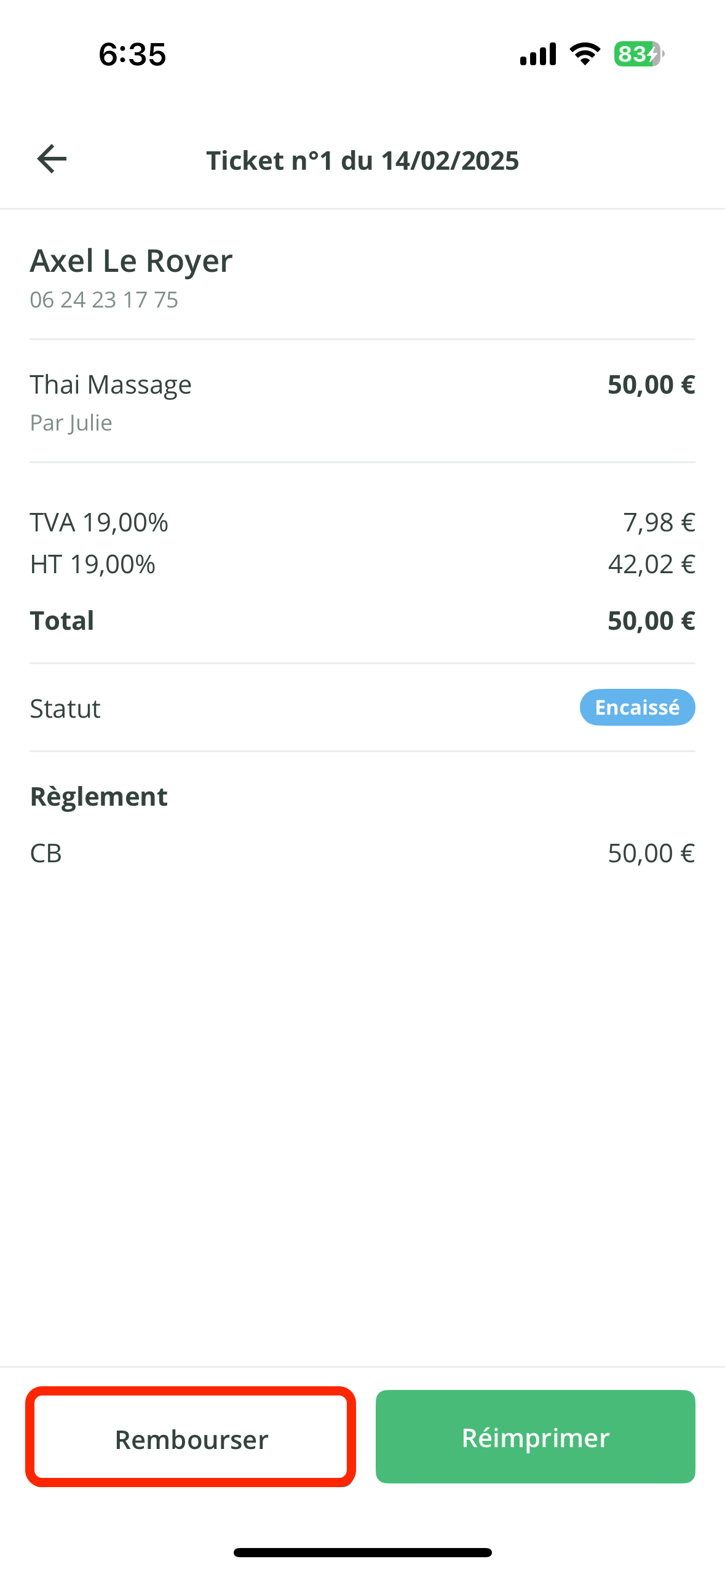Tap the Règlement section heading
The image size is (725, 1572).
point(98,796)
